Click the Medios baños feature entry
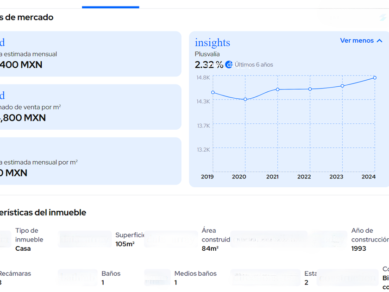389x292 pixels. click(194, 278)
